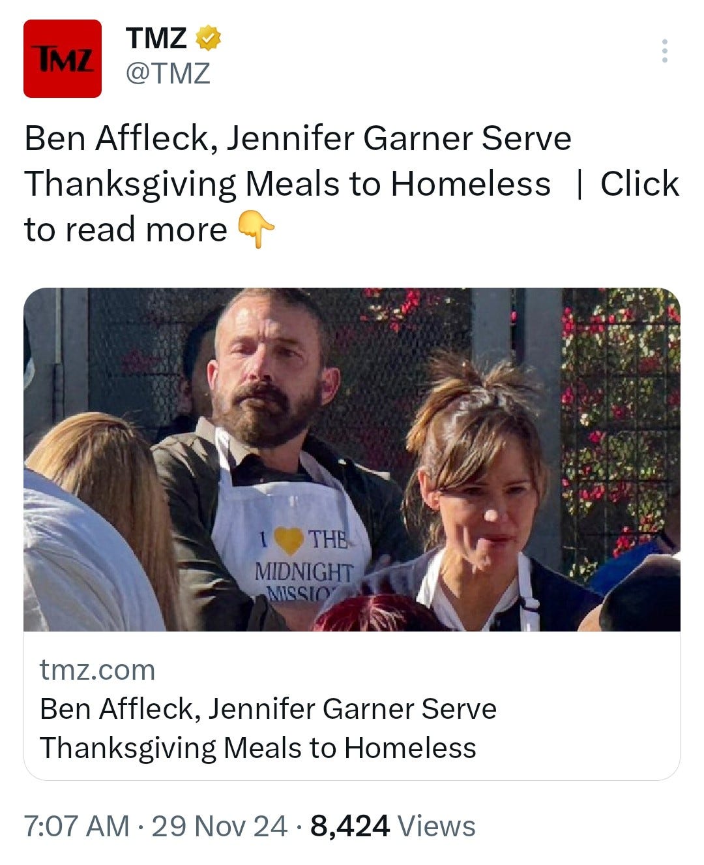Open the three-dot more options menu

coord(664,51)
